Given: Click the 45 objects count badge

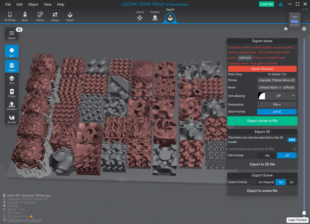Looking at the screenshot, I should pyautogui.click(x=19, y=30).
